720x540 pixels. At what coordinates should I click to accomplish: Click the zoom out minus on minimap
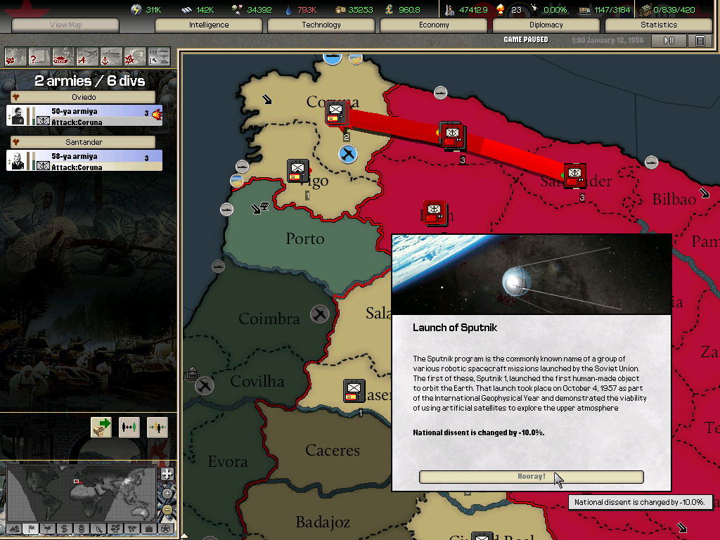pos(167,509)
